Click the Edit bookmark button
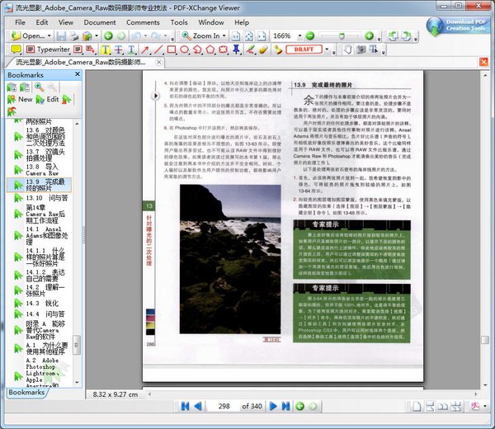Image resolution: width=495 pixels, height=429 pixels. pyautogui.click(x=46, y=99)
